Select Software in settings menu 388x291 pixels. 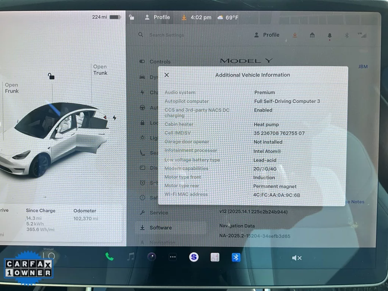(160, 228)
